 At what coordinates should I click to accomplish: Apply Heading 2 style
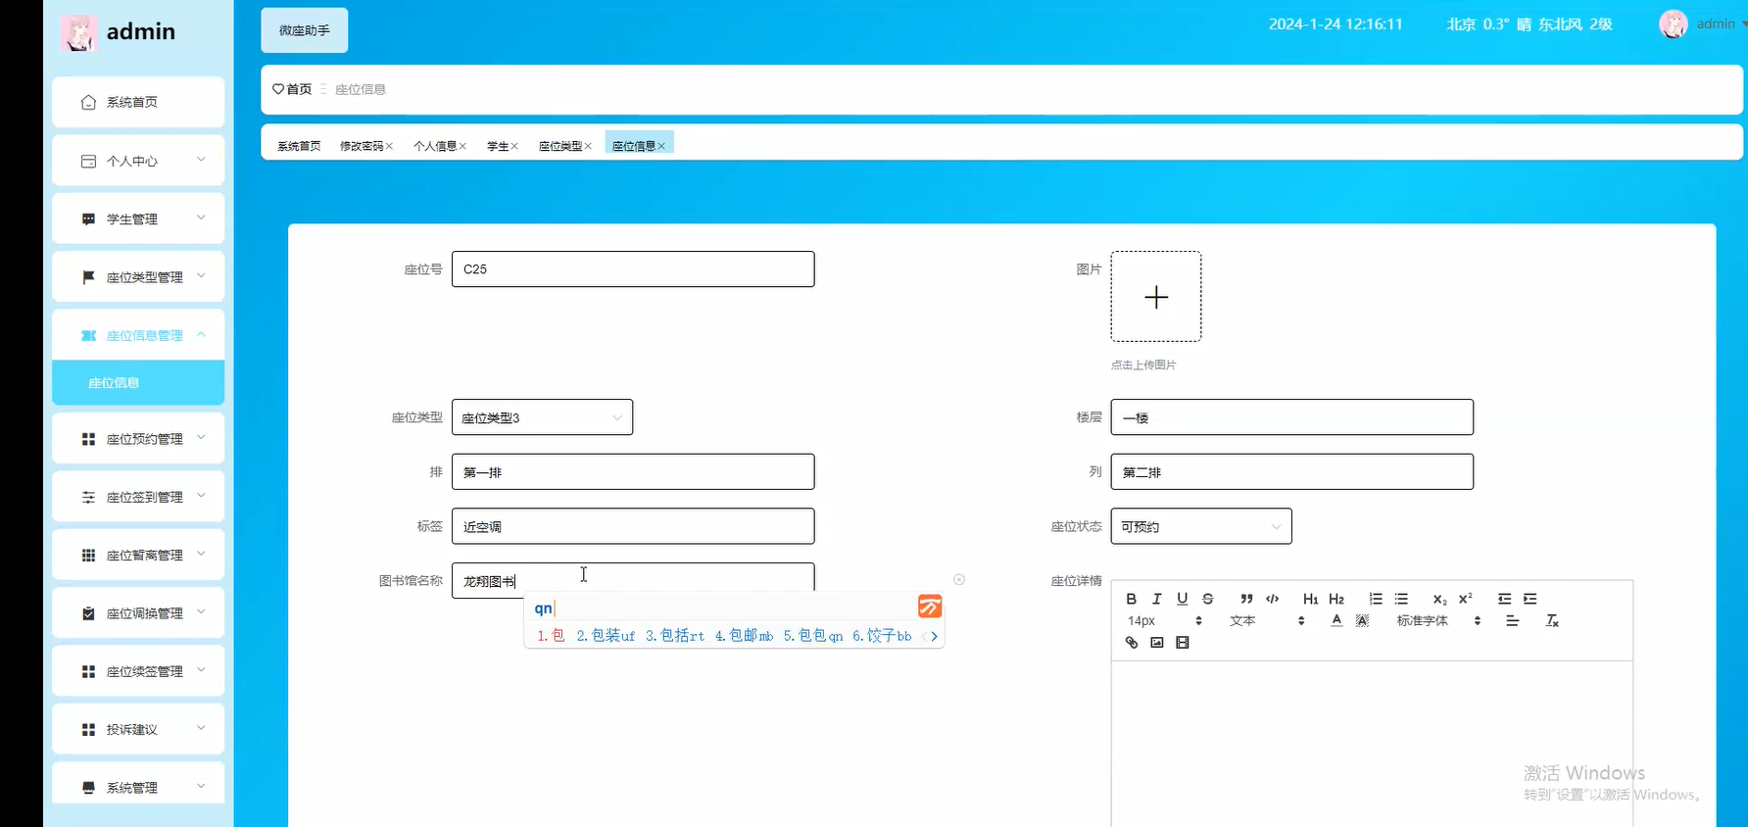[x=1336, y=599]
